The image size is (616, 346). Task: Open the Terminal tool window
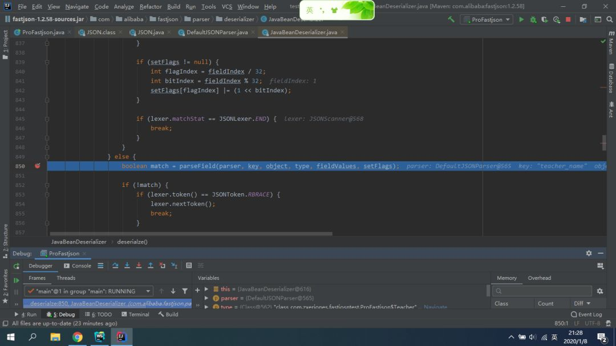[135, 315]
